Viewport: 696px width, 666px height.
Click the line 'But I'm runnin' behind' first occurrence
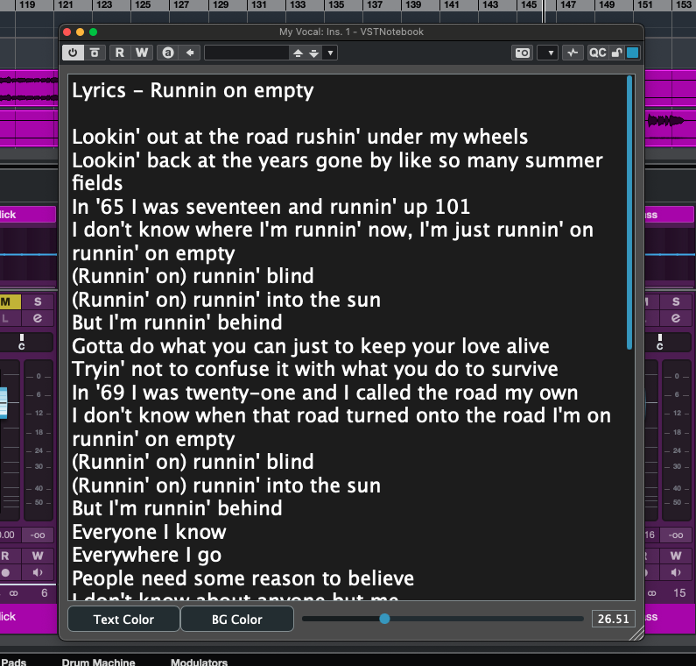pos(177,322)
